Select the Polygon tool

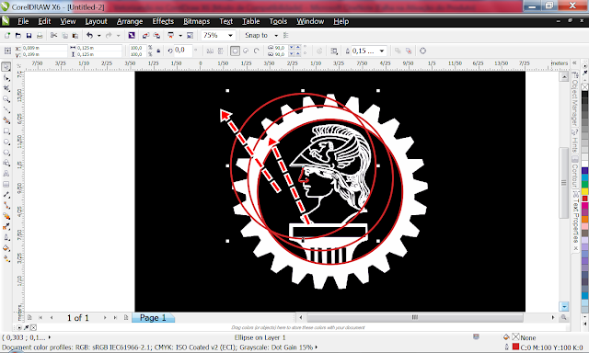tap(6, 153)
